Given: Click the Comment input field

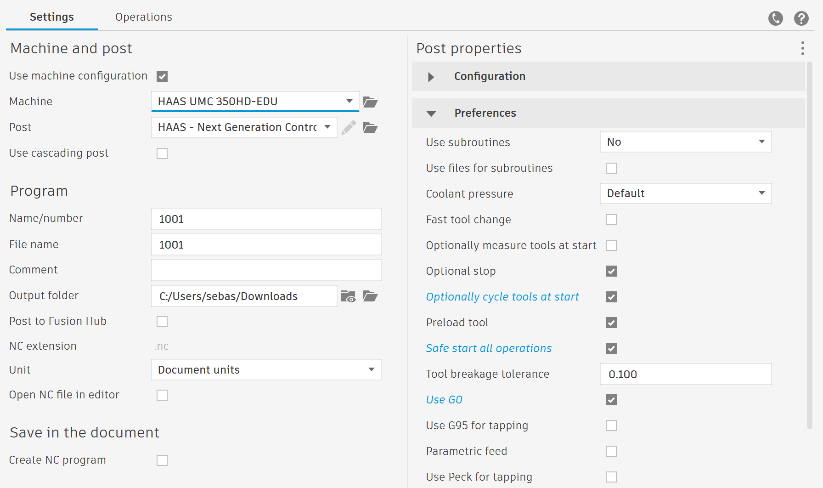Looking at the screenshot, I should pos(266,270).
